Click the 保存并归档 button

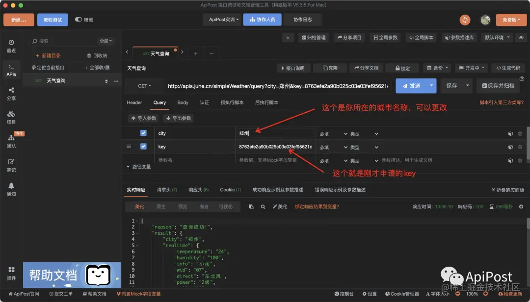[x=498, y=86]
